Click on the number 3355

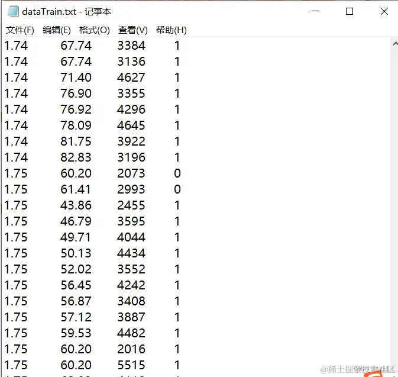131,94
